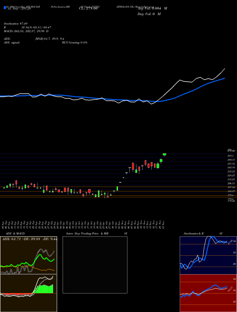The height and width of the screenshot is (312, 237).
Task: Click the blue SMA legend square
Action: pos(5,8)
